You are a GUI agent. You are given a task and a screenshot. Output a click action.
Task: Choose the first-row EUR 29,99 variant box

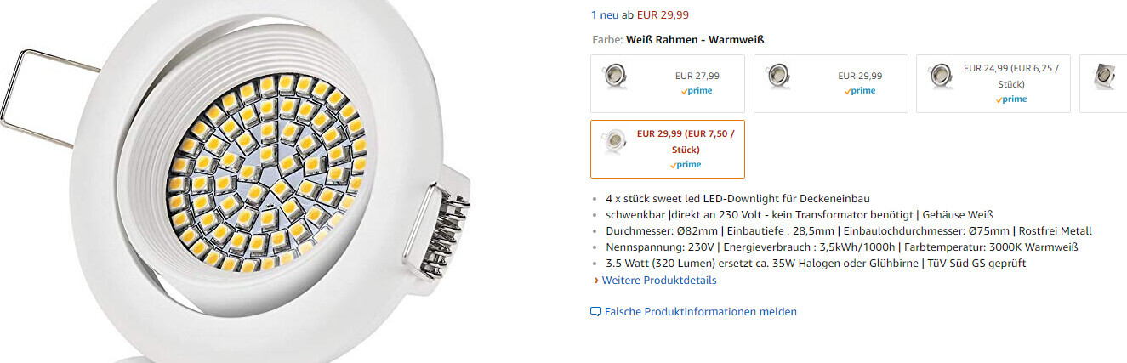(x=830, y=83)
